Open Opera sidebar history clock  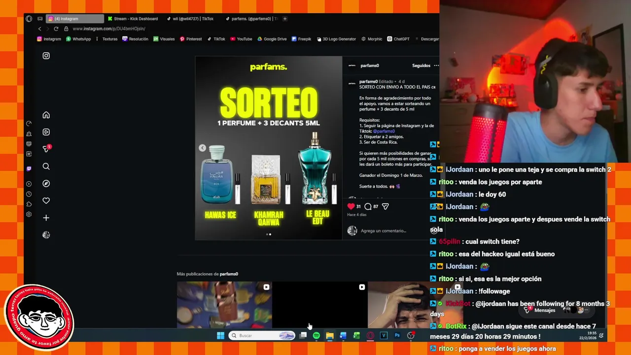(29, 194)
